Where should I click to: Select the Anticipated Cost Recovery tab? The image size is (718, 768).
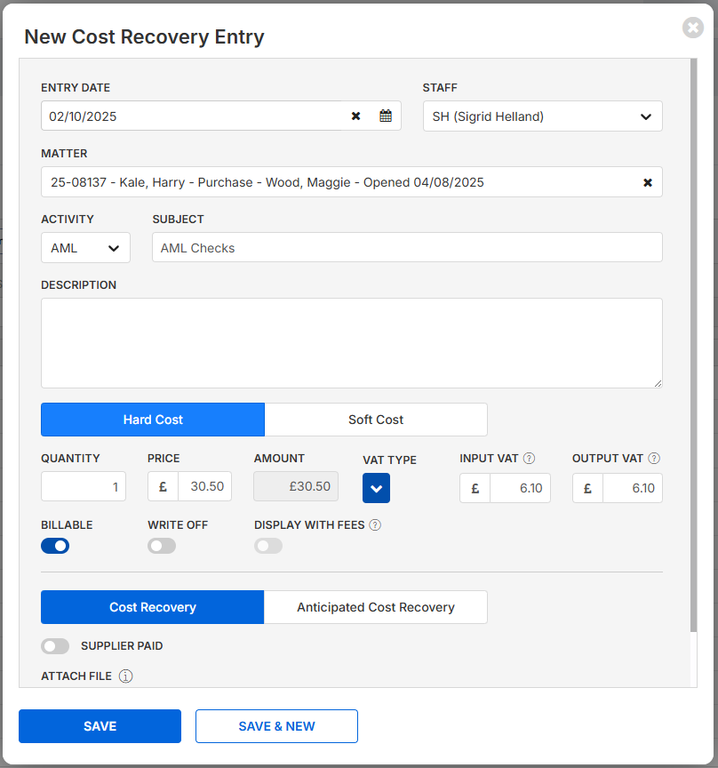(x=375, y=607)
